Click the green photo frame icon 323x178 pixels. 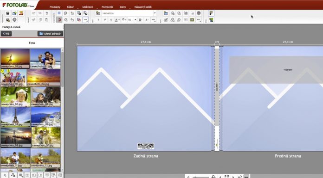[x=192, y=20]
